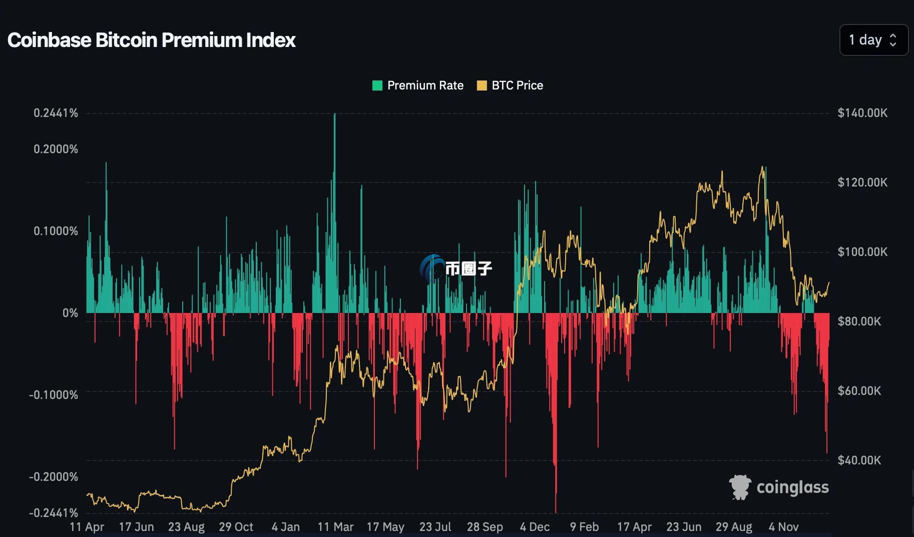914x537 pixels.
Task: Click the 币圈子 watermark text
Action: point(469,268)
